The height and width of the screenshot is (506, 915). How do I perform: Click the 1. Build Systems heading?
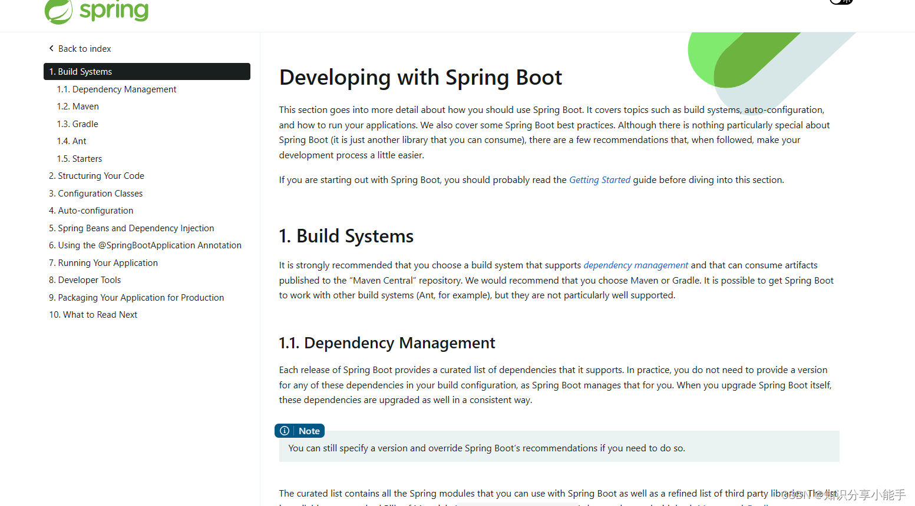[x=346, y=236]
